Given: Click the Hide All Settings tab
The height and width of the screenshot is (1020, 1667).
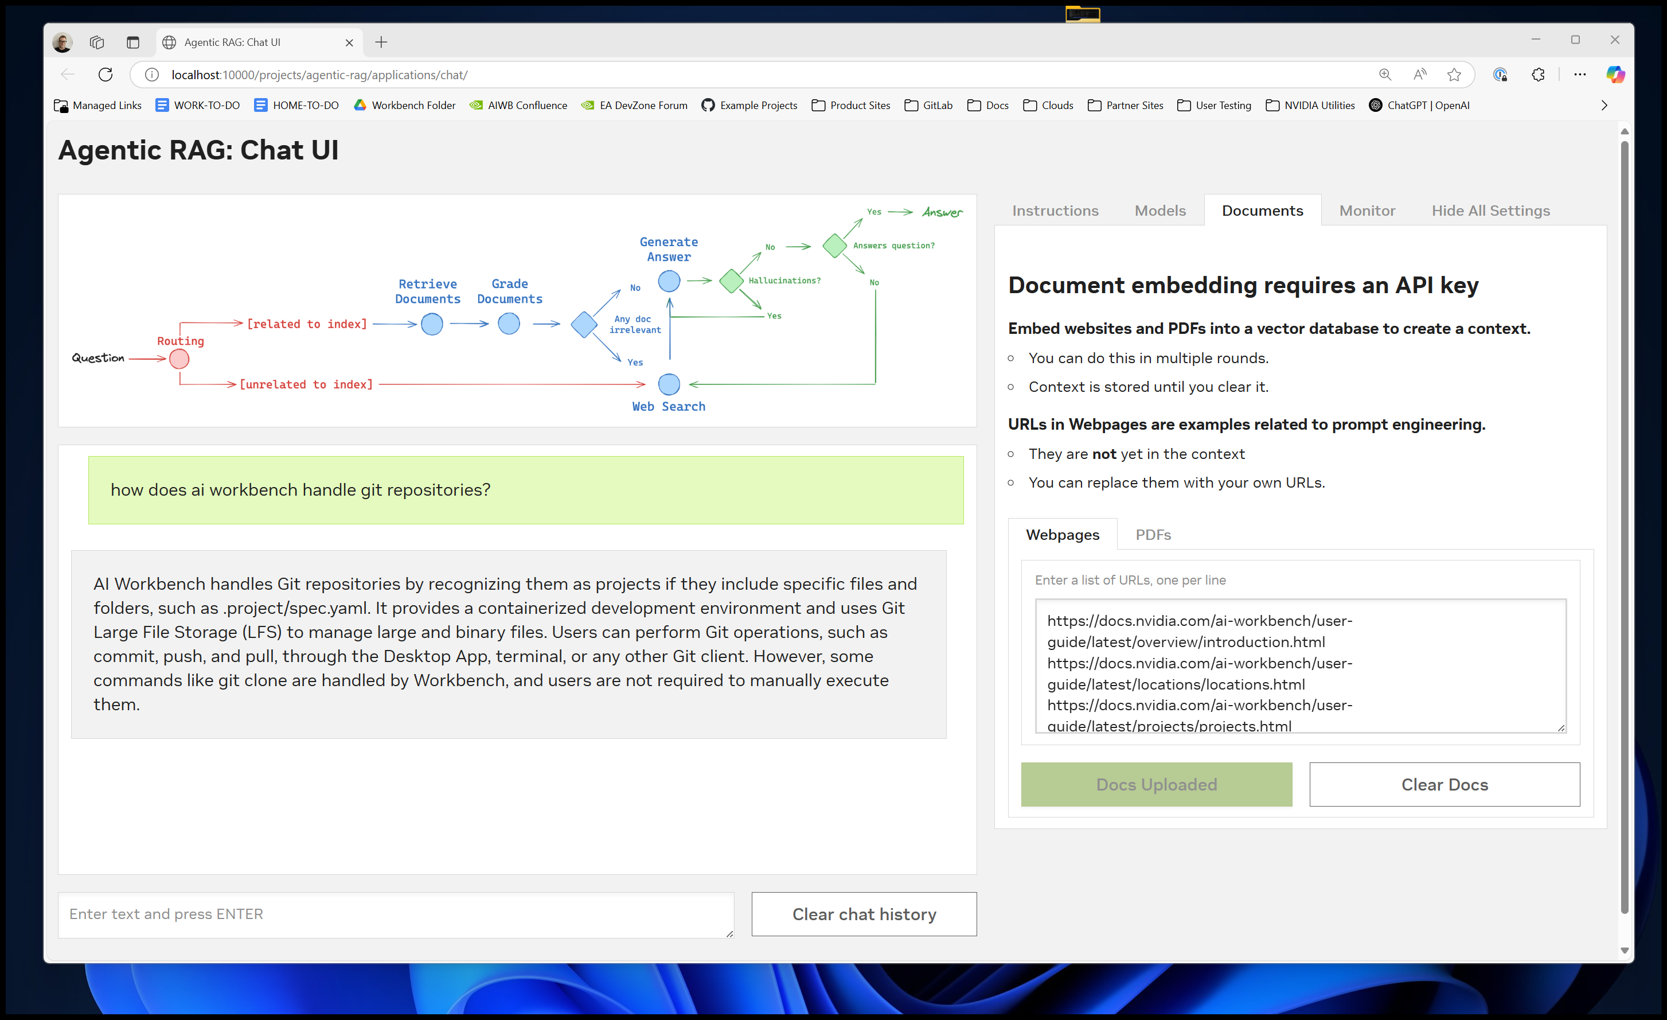Looking at the screenshot, I should (x=1490, y=211).
